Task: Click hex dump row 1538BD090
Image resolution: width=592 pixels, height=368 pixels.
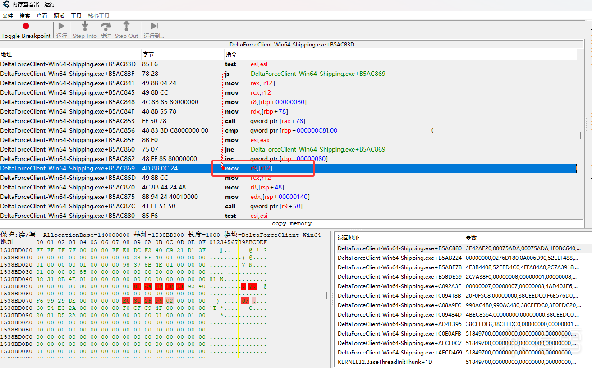Action: [134, 315]
